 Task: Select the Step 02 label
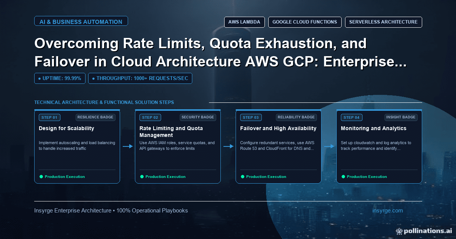[x=150, y=118]
